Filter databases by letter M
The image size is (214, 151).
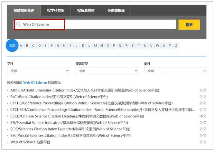click(x=95, y=46)
